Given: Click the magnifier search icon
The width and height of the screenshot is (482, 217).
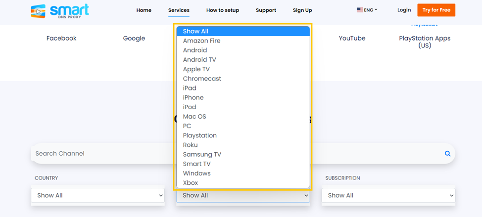Looking at the screenshot, I should tap(447, 154).
